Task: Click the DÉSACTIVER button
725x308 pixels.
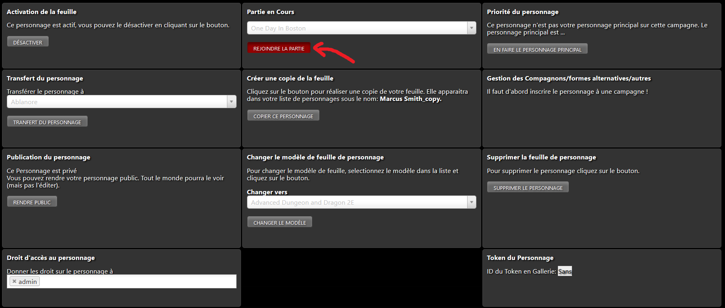Action: 28,42
